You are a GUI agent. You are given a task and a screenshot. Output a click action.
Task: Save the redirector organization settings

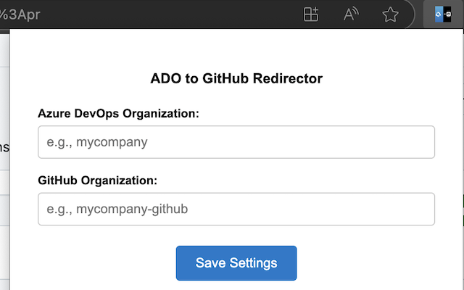tap(236, 262)
